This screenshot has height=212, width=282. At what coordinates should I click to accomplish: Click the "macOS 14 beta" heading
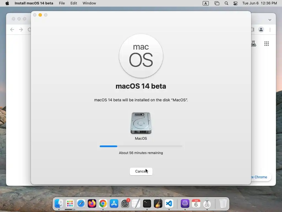point(141,86)
